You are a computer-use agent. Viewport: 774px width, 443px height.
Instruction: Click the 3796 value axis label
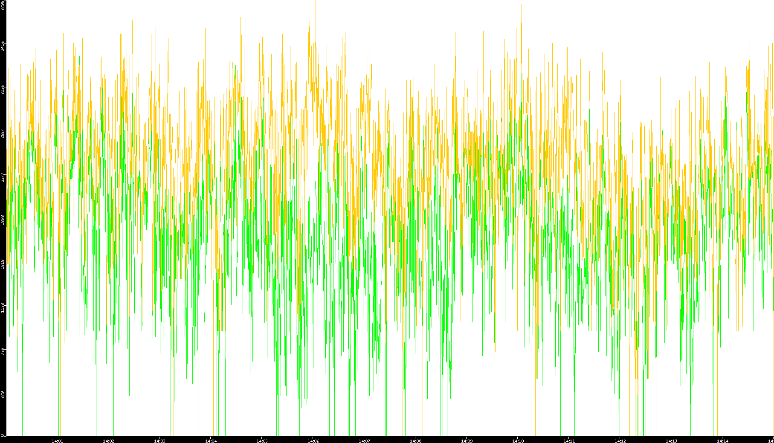[x=3, y=5]
